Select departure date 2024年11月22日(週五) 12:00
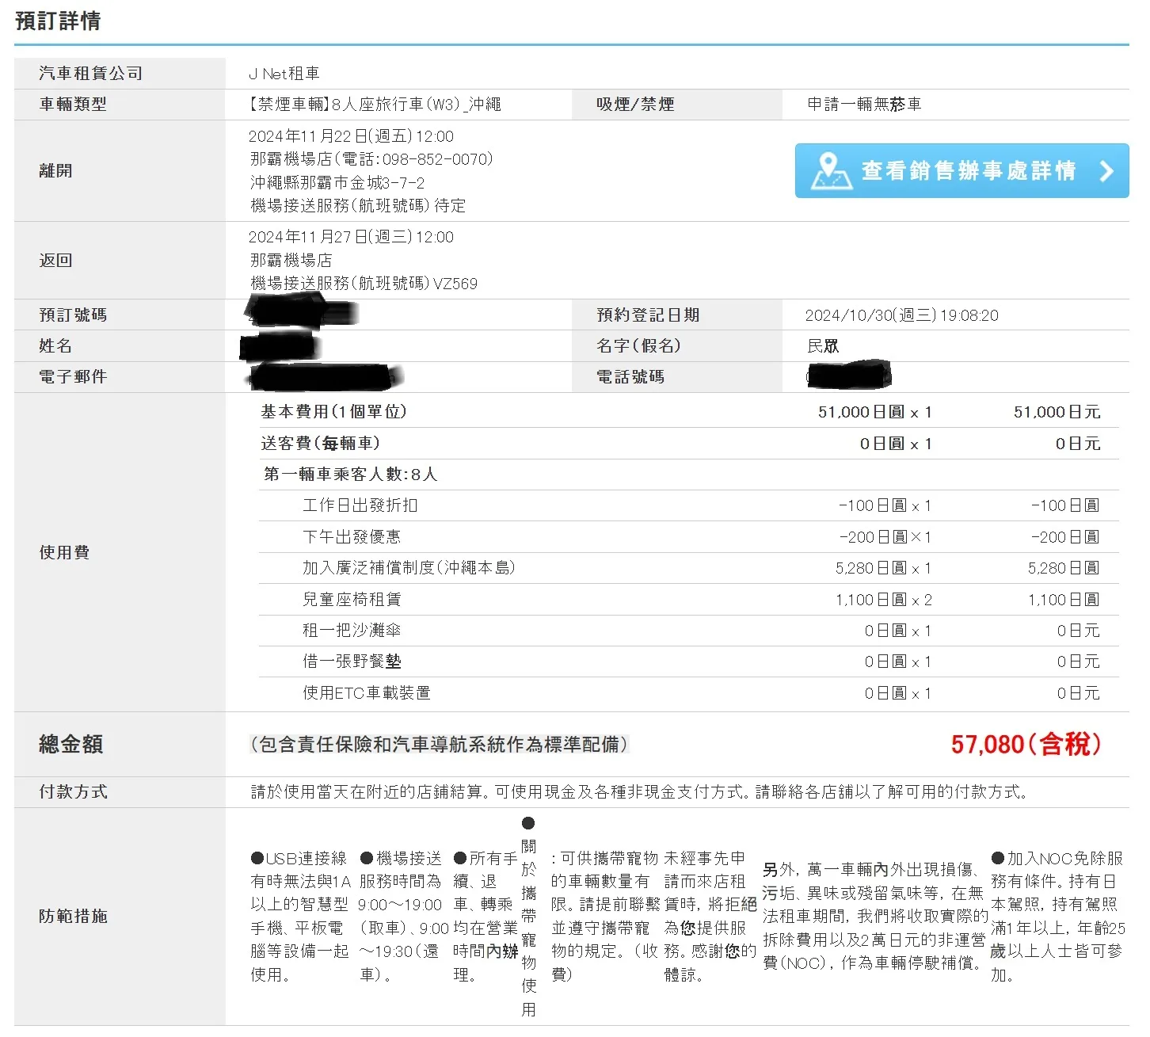The height and width of the screenshot is (1037, 1150). pyautogui.click(x=352, y=136)
